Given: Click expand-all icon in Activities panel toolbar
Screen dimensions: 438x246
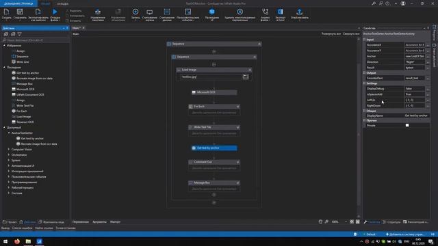Looking at the screenshot, I should pos(6,34).
